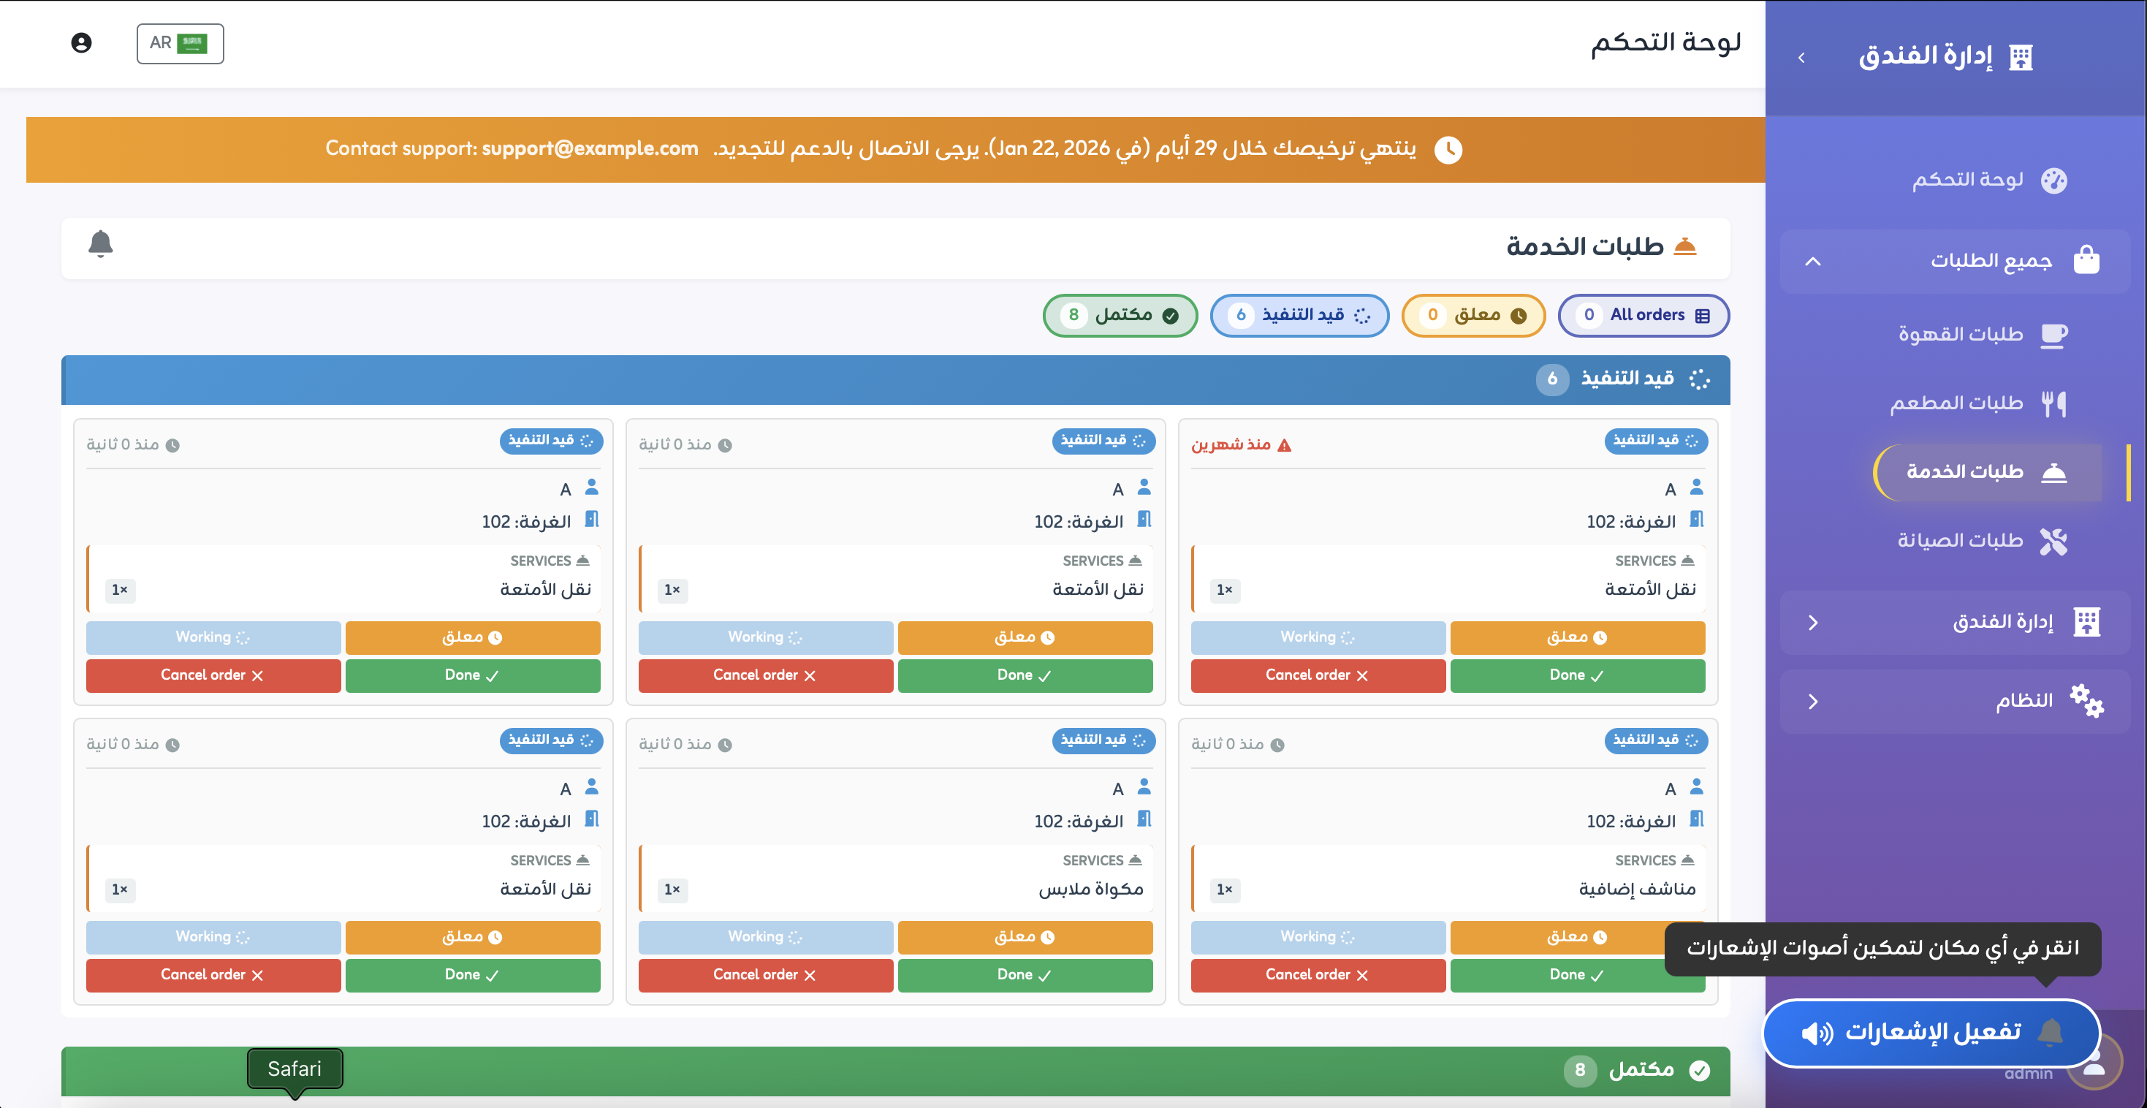Mark the overdue luggage order as Done
Image resolution: width=2147 pixels, height=1108 pixels.
(x=1578, y=675)
